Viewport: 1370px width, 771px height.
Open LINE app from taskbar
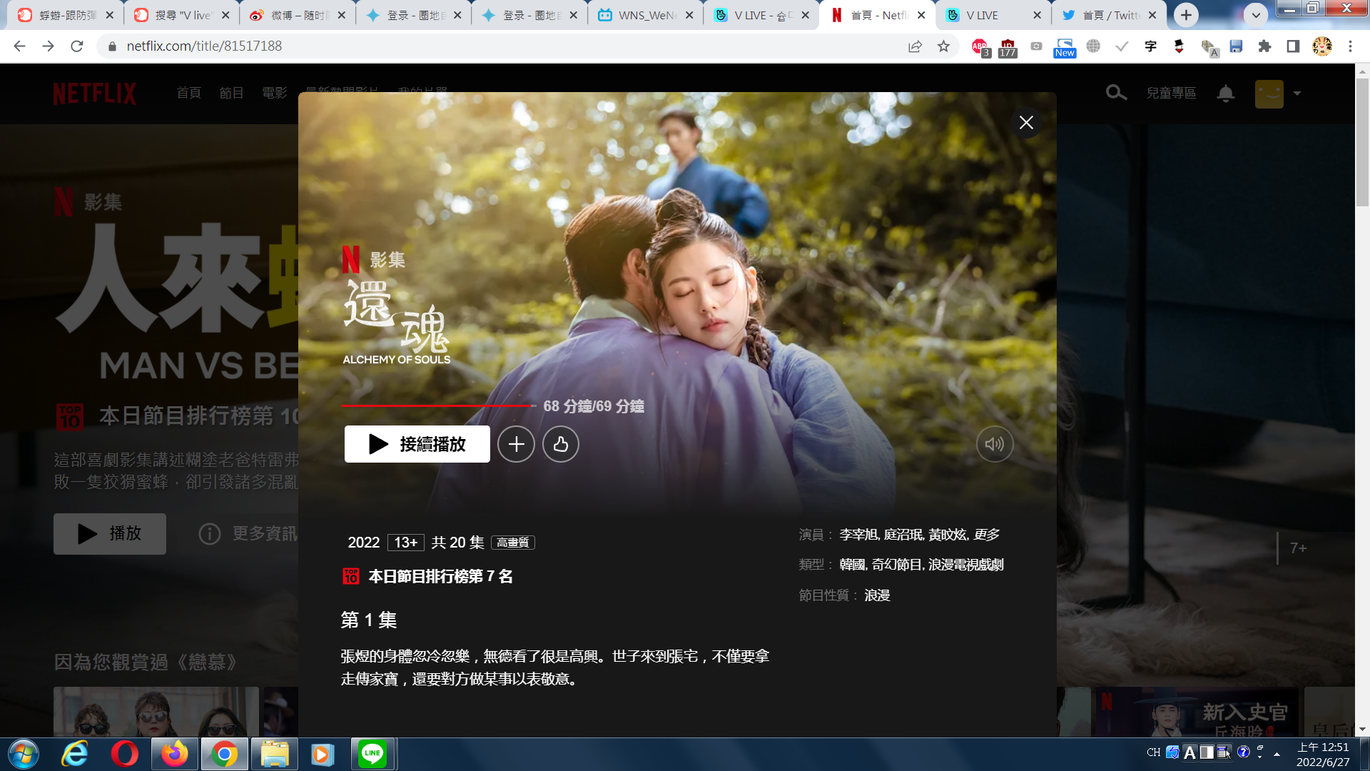point(372,754)
